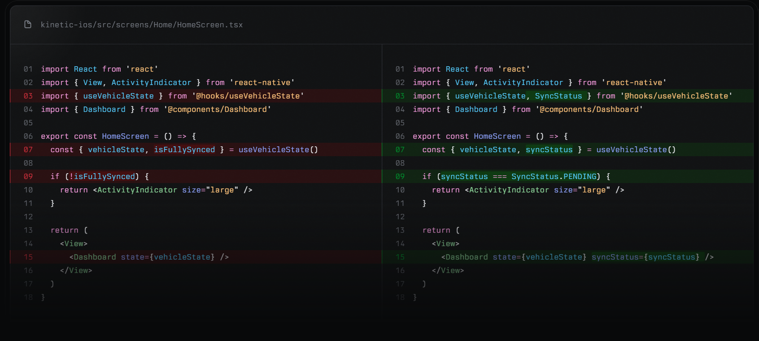Click line 09 number in right pane
The image size is (759, 341).
coord(400,176)
